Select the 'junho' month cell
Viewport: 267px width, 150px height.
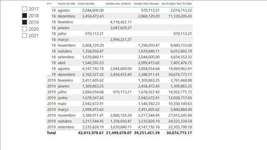63,98
